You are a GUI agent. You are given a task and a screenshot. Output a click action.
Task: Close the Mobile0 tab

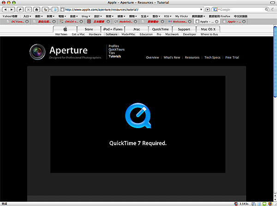[x=135, y=22]
